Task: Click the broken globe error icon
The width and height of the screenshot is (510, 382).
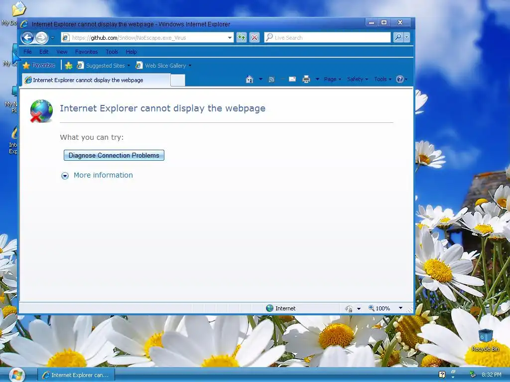Action: click(x=41, y=111)
